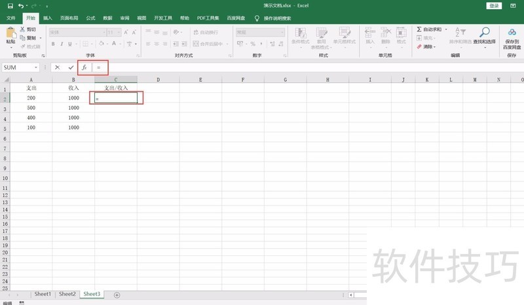
Task: Open the Name Box dropdown showing SUM
Action: tap(36, 67)
